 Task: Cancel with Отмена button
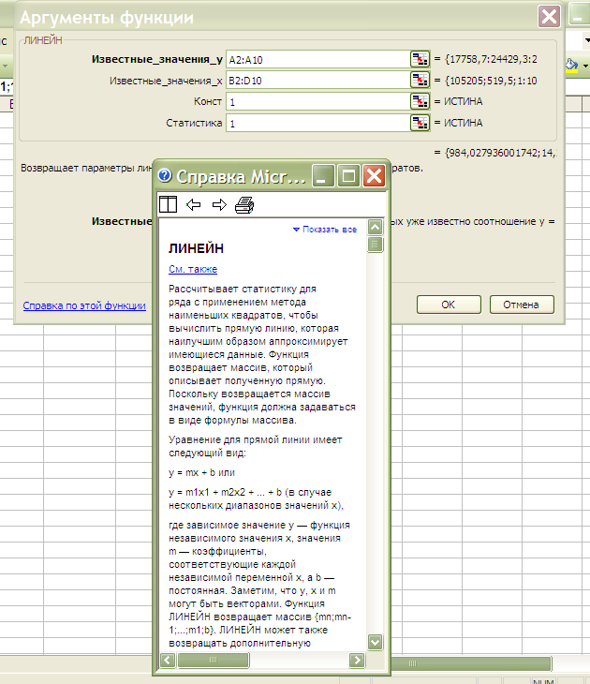(522, 305)
